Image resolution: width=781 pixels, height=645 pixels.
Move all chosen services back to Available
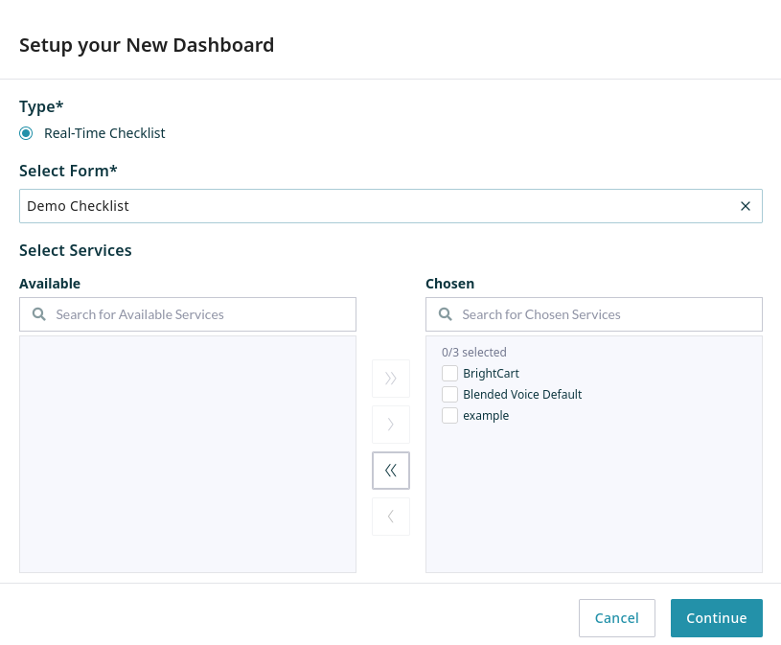[x=390, y=471]
